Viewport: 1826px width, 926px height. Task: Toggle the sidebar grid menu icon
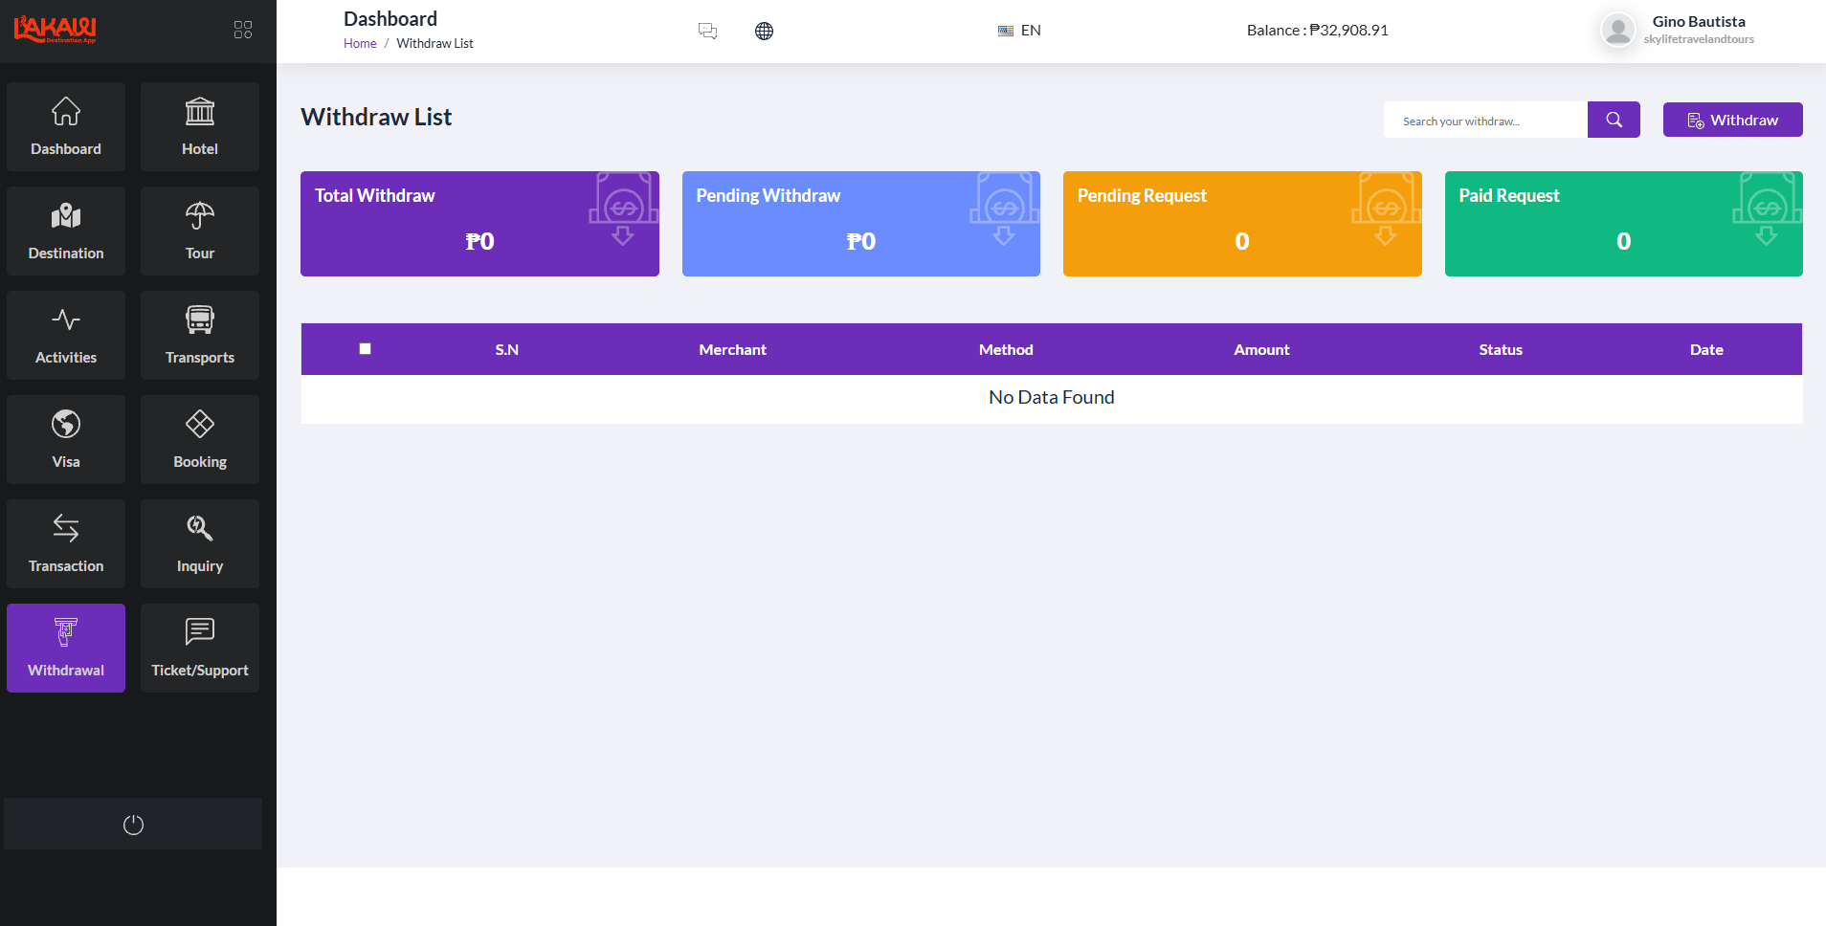coord(243,30)
